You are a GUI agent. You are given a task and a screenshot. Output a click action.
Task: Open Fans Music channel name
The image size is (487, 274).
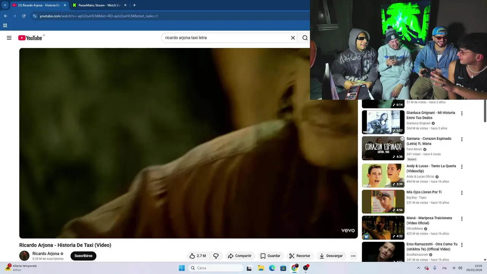414,149
